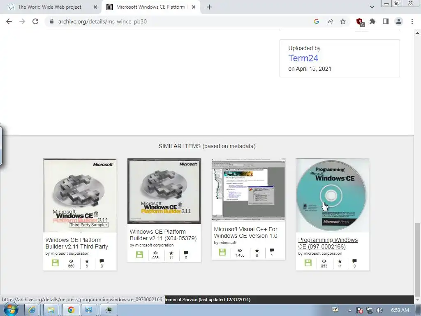Screen dimensions: 421x316
Task: Show hidden system tray icons arrow
Action: coord(349,310)
